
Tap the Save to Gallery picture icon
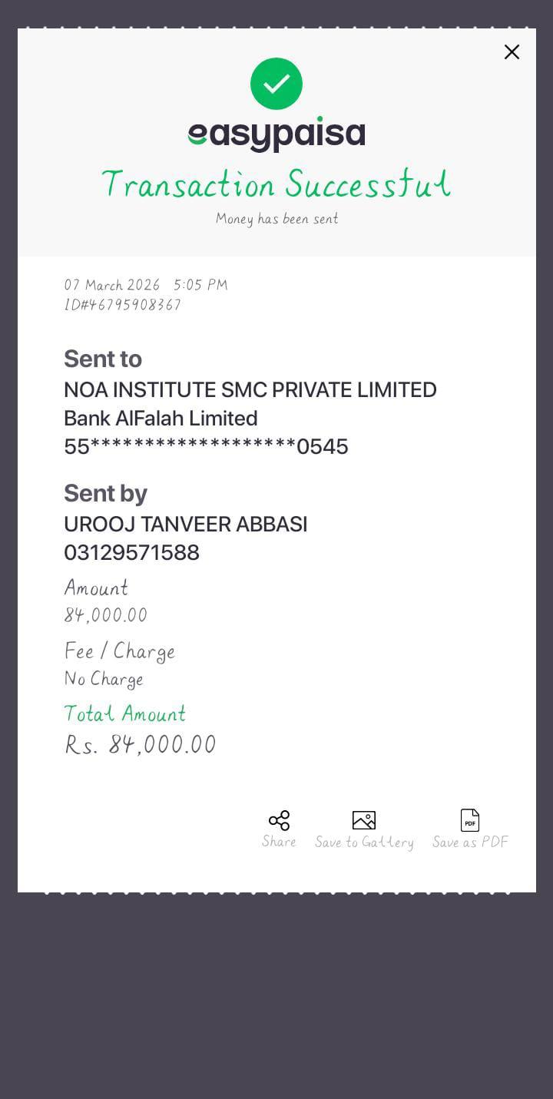tap(363, 820)
